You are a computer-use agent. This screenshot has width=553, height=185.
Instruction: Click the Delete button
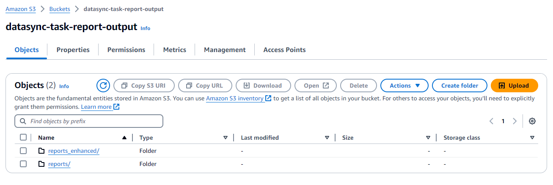pos(358,86)
